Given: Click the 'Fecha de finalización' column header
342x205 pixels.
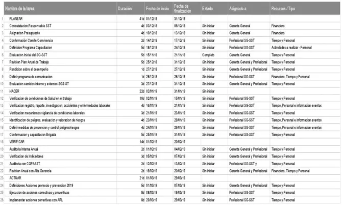Looking at the screenshot, I should coord(187,9).
